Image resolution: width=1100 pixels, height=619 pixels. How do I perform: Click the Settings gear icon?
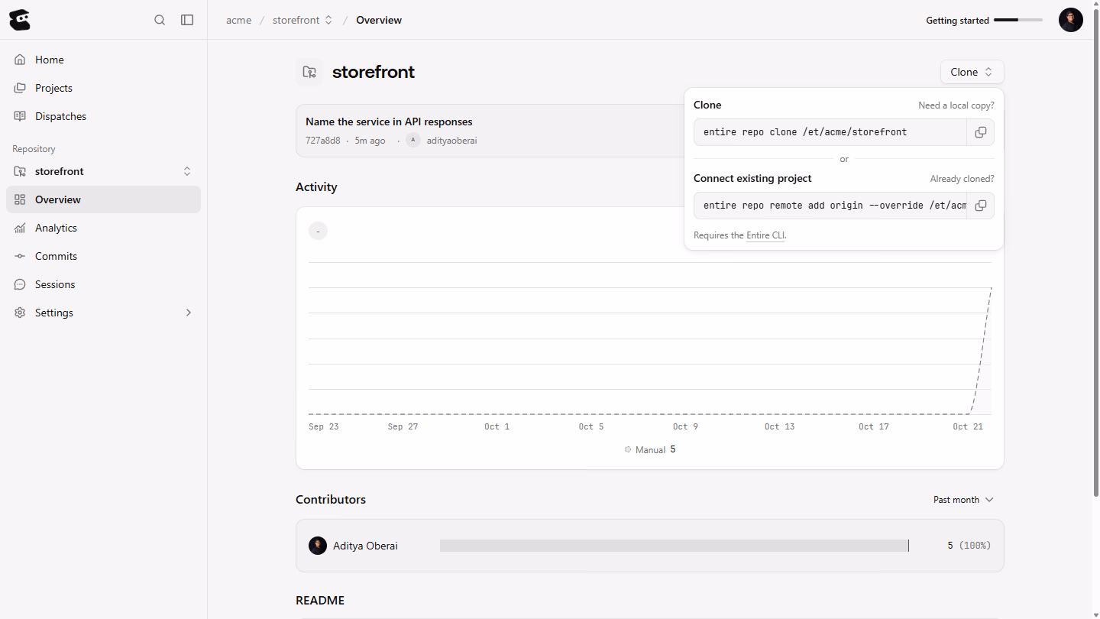tap(20, 313)
